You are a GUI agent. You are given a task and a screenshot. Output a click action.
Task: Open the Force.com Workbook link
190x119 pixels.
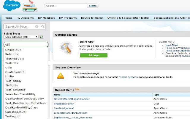click(178, 48)
